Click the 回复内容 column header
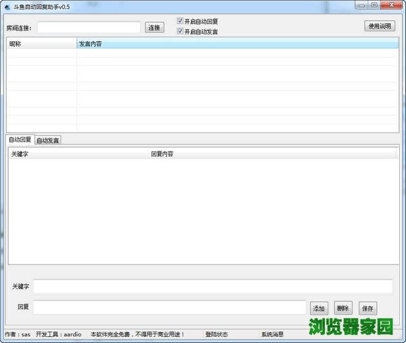This screenshot has height=343, width=406. click(273, 154)
